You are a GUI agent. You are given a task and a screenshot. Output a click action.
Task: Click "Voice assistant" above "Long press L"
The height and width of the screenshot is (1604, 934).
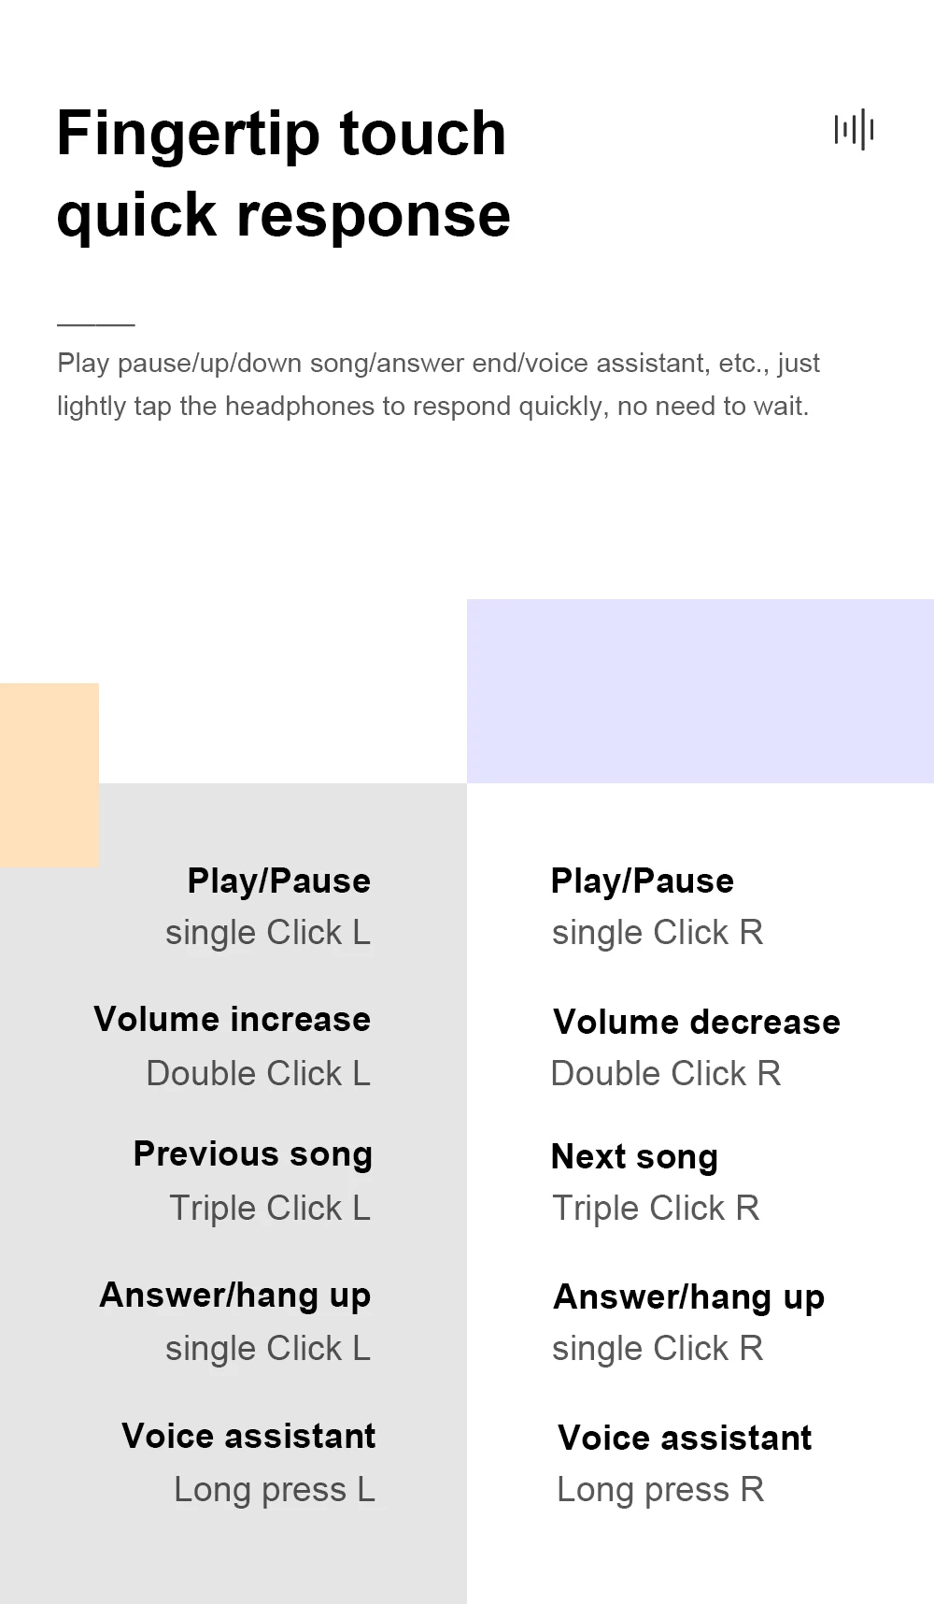(x=248, y=1436)
